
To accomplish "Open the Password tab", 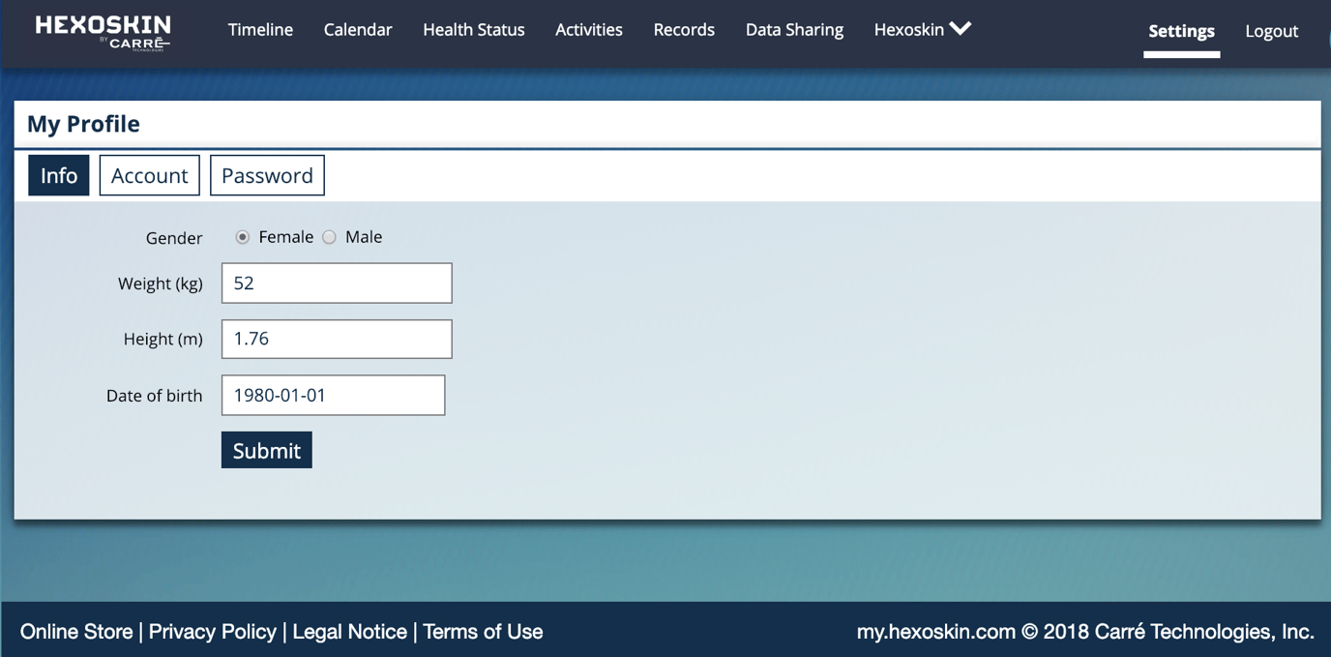I will (267, 175).
